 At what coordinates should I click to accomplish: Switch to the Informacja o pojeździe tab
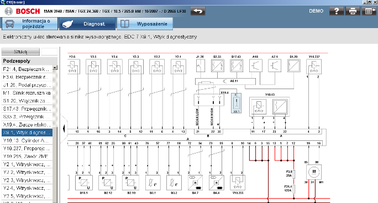30,24
